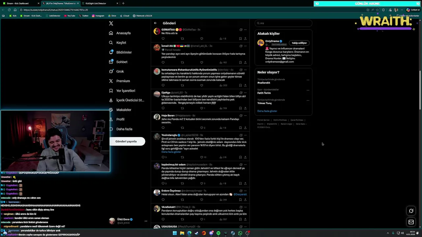Bookmark GSMAFİAA's post
The height and width of the screenshot is (237, 422).
click(x=240, y=39)
